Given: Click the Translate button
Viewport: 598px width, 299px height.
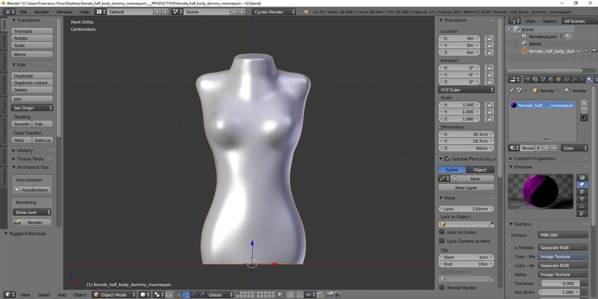Looking at the screenshot, I should point(32,31).
